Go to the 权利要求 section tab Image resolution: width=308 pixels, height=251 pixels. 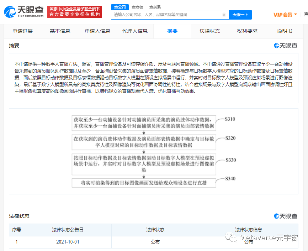pos(247,31)
